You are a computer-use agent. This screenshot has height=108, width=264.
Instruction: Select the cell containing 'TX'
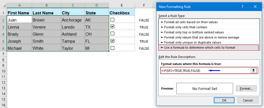97,27
